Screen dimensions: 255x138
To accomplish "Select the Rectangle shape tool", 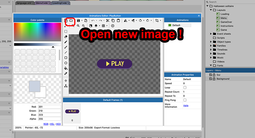I will coord(66,58).
